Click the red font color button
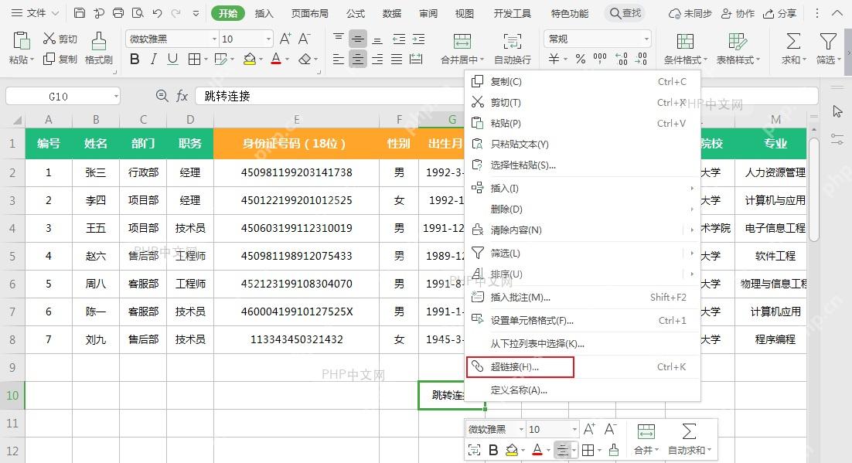This screenshot has height=463, width=852. [x=276, y=60]
